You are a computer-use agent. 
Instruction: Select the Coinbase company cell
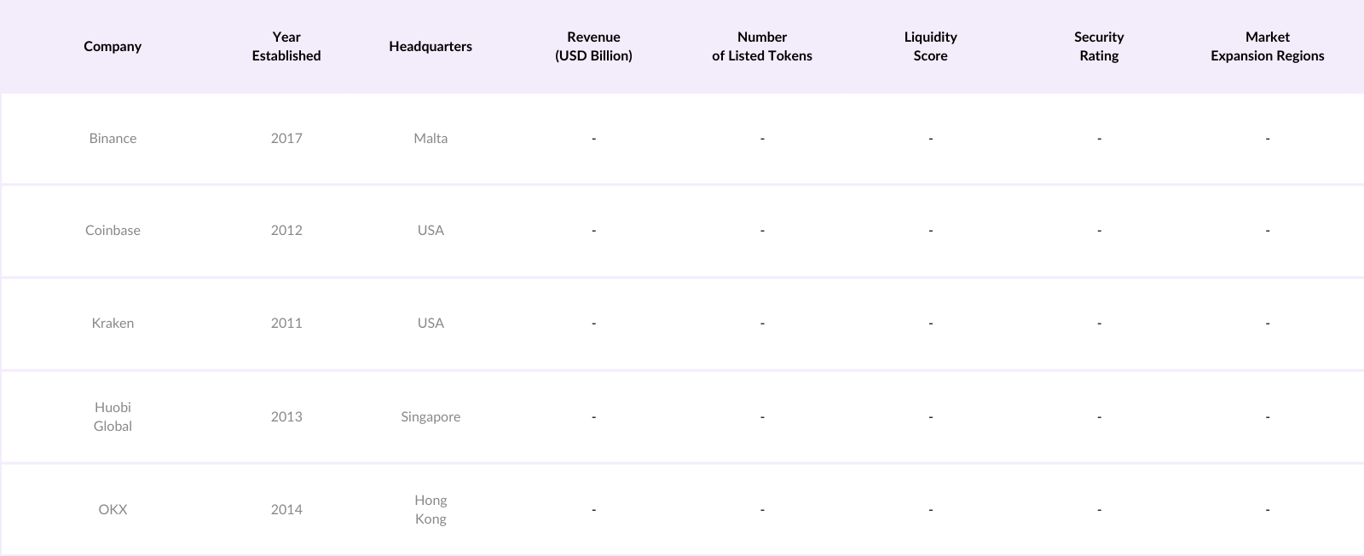113,231
